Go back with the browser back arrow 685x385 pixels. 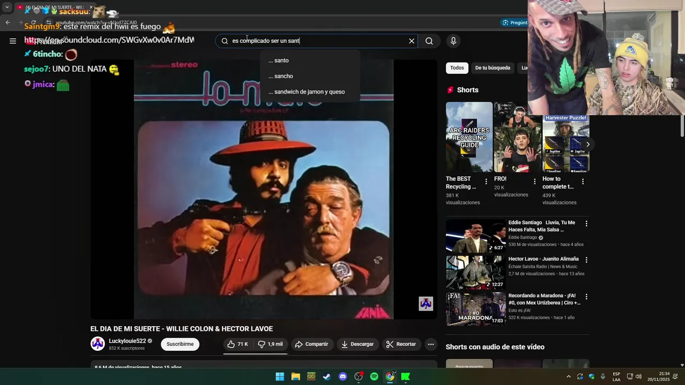tap(7, 22)
